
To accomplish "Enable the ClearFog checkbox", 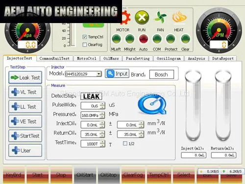I will click(84, 45).
